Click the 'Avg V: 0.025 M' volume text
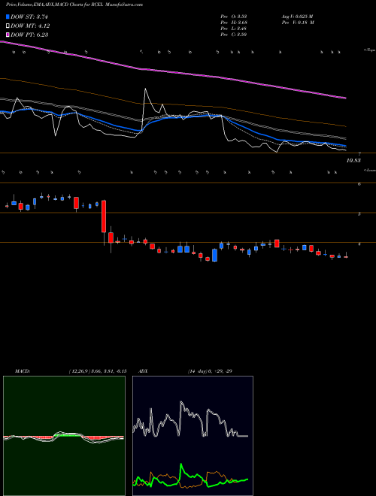376x496 pixels. 297,17
